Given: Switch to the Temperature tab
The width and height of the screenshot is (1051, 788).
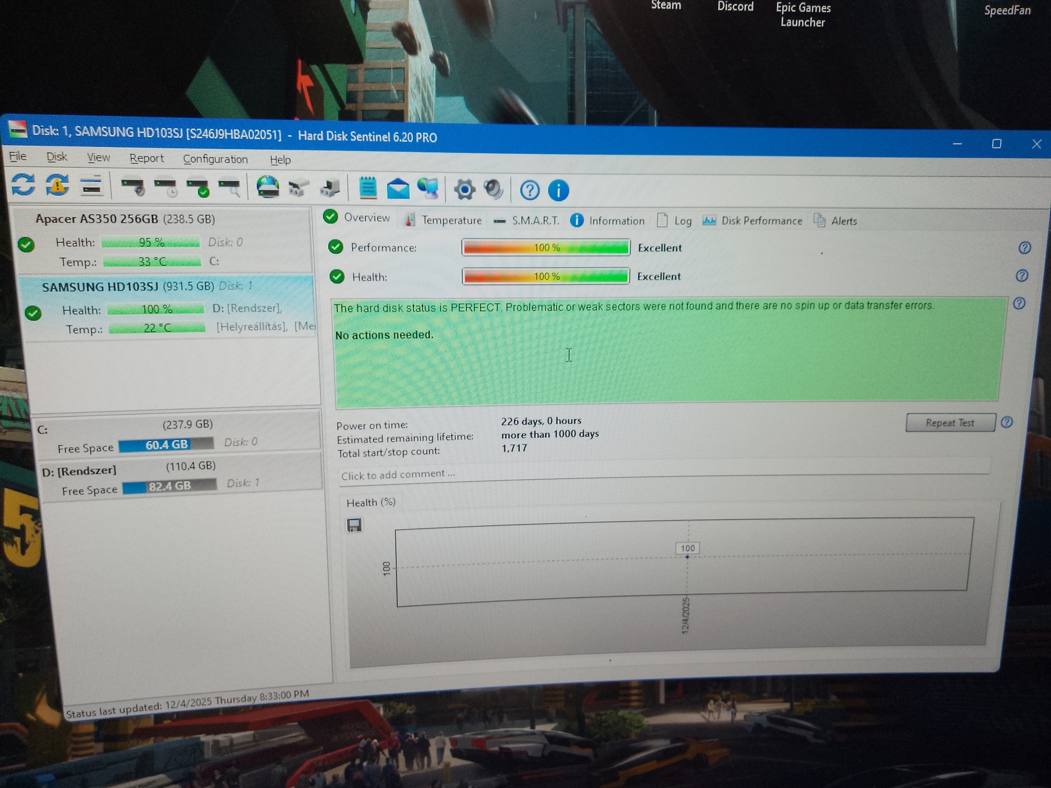Looking at the screenshot, I should point(443,220).
